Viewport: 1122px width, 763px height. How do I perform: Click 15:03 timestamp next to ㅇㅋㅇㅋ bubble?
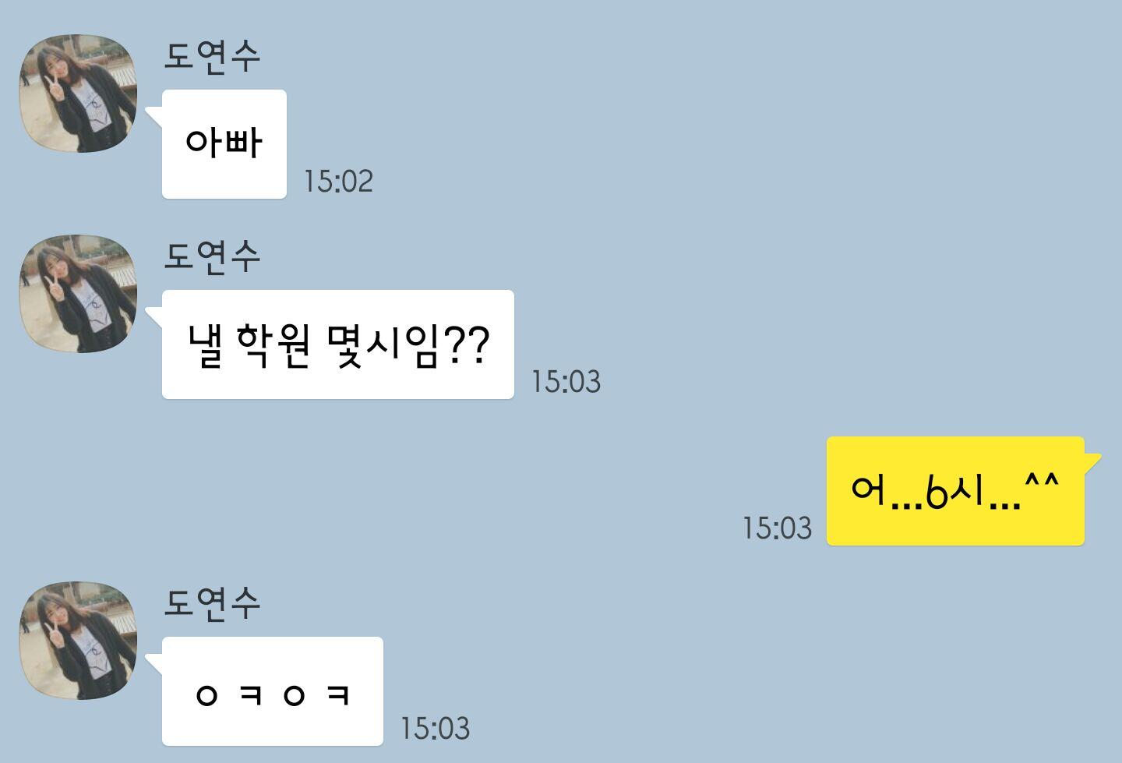point(435,728)
